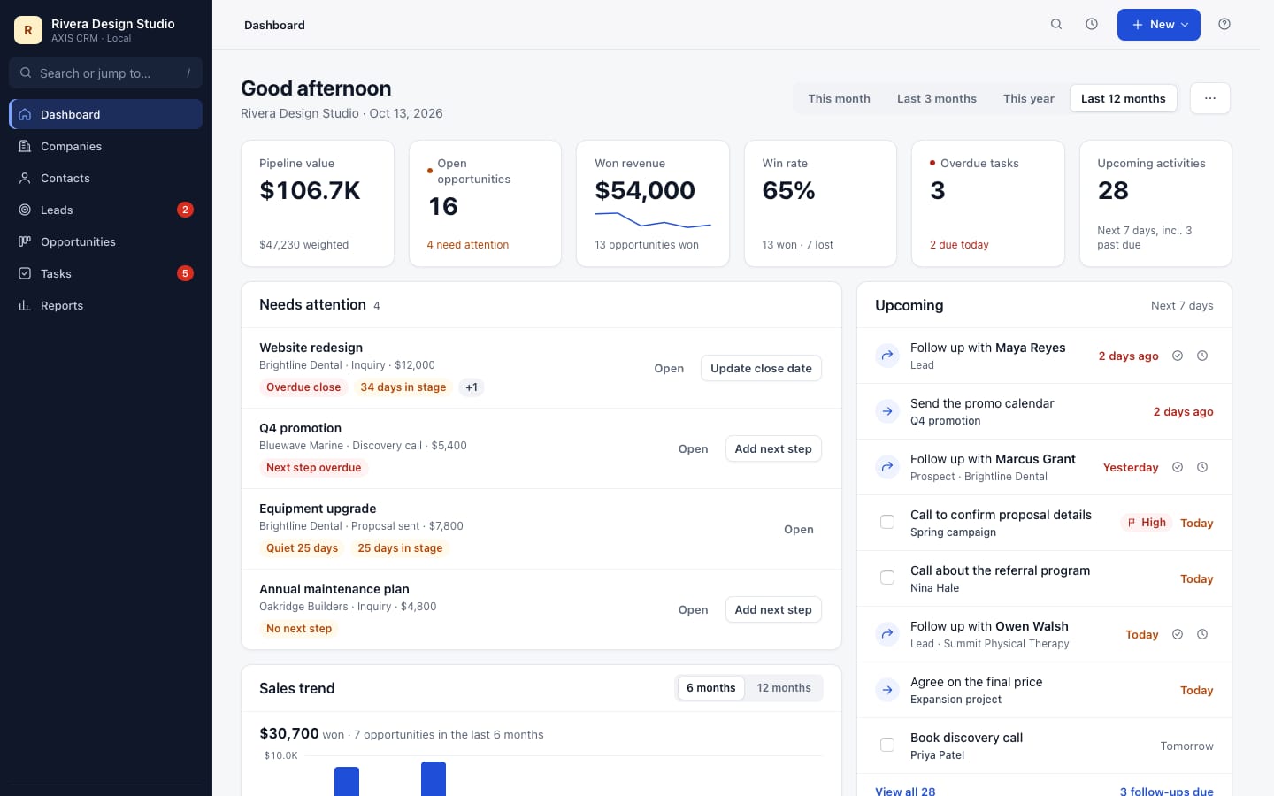Open the Q4 promotion opportunity title
Image resolution: width=1274 pixels, height=796 pixels.
point(300,428)
